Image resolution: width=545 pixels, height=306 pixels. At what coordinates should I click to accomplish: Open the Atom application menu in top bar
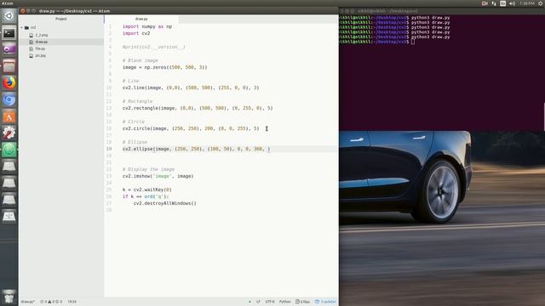(x=7, y=3)
